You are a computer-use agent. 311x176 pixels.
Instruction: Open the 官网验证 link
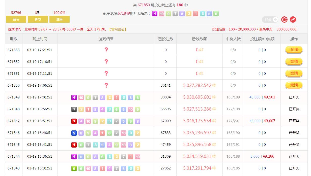(118, 29)
